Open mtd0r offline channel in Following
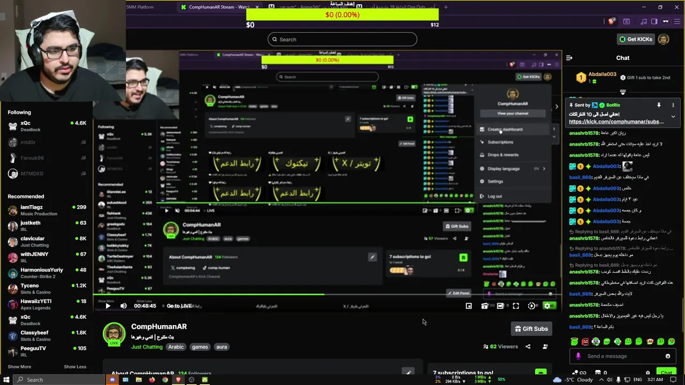The height and width of the screenshot is (385, 685). click(x=47, y=142)
